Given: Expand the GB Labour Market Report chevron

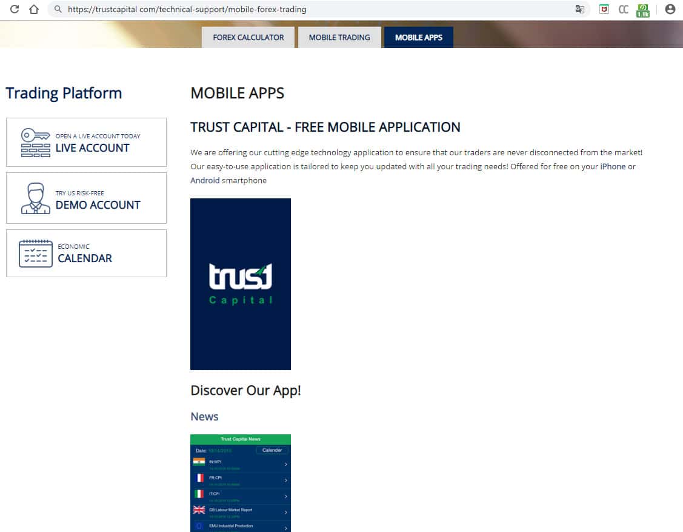Looking at the screenshot, I should tap(286, 513).
